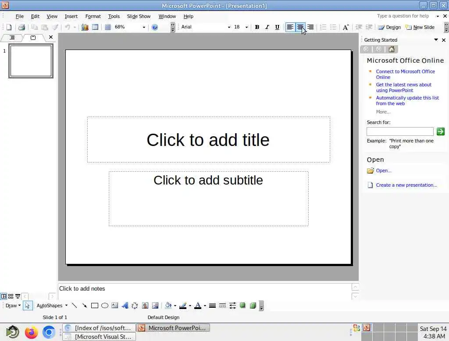Expand the AutoShapes menu

point(52,305)
